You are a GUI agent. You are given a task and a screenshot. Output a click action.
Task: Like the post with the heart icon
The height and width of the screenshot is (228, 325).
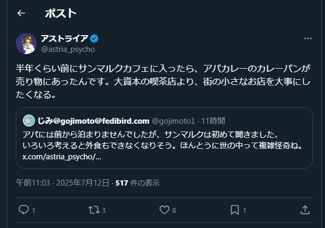[x=164, y=210]
